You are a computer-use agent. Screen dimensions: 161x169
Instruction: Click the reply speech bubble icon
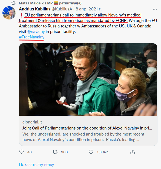pos(21,152)
